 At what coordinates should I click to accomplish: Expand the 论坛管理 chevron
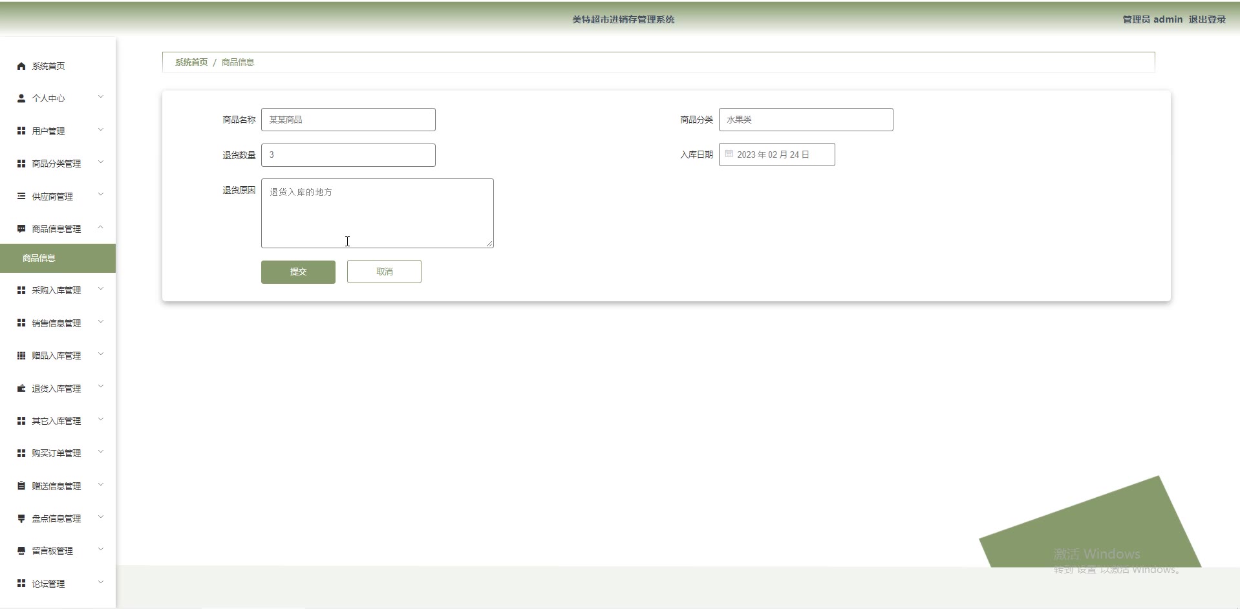101,582
